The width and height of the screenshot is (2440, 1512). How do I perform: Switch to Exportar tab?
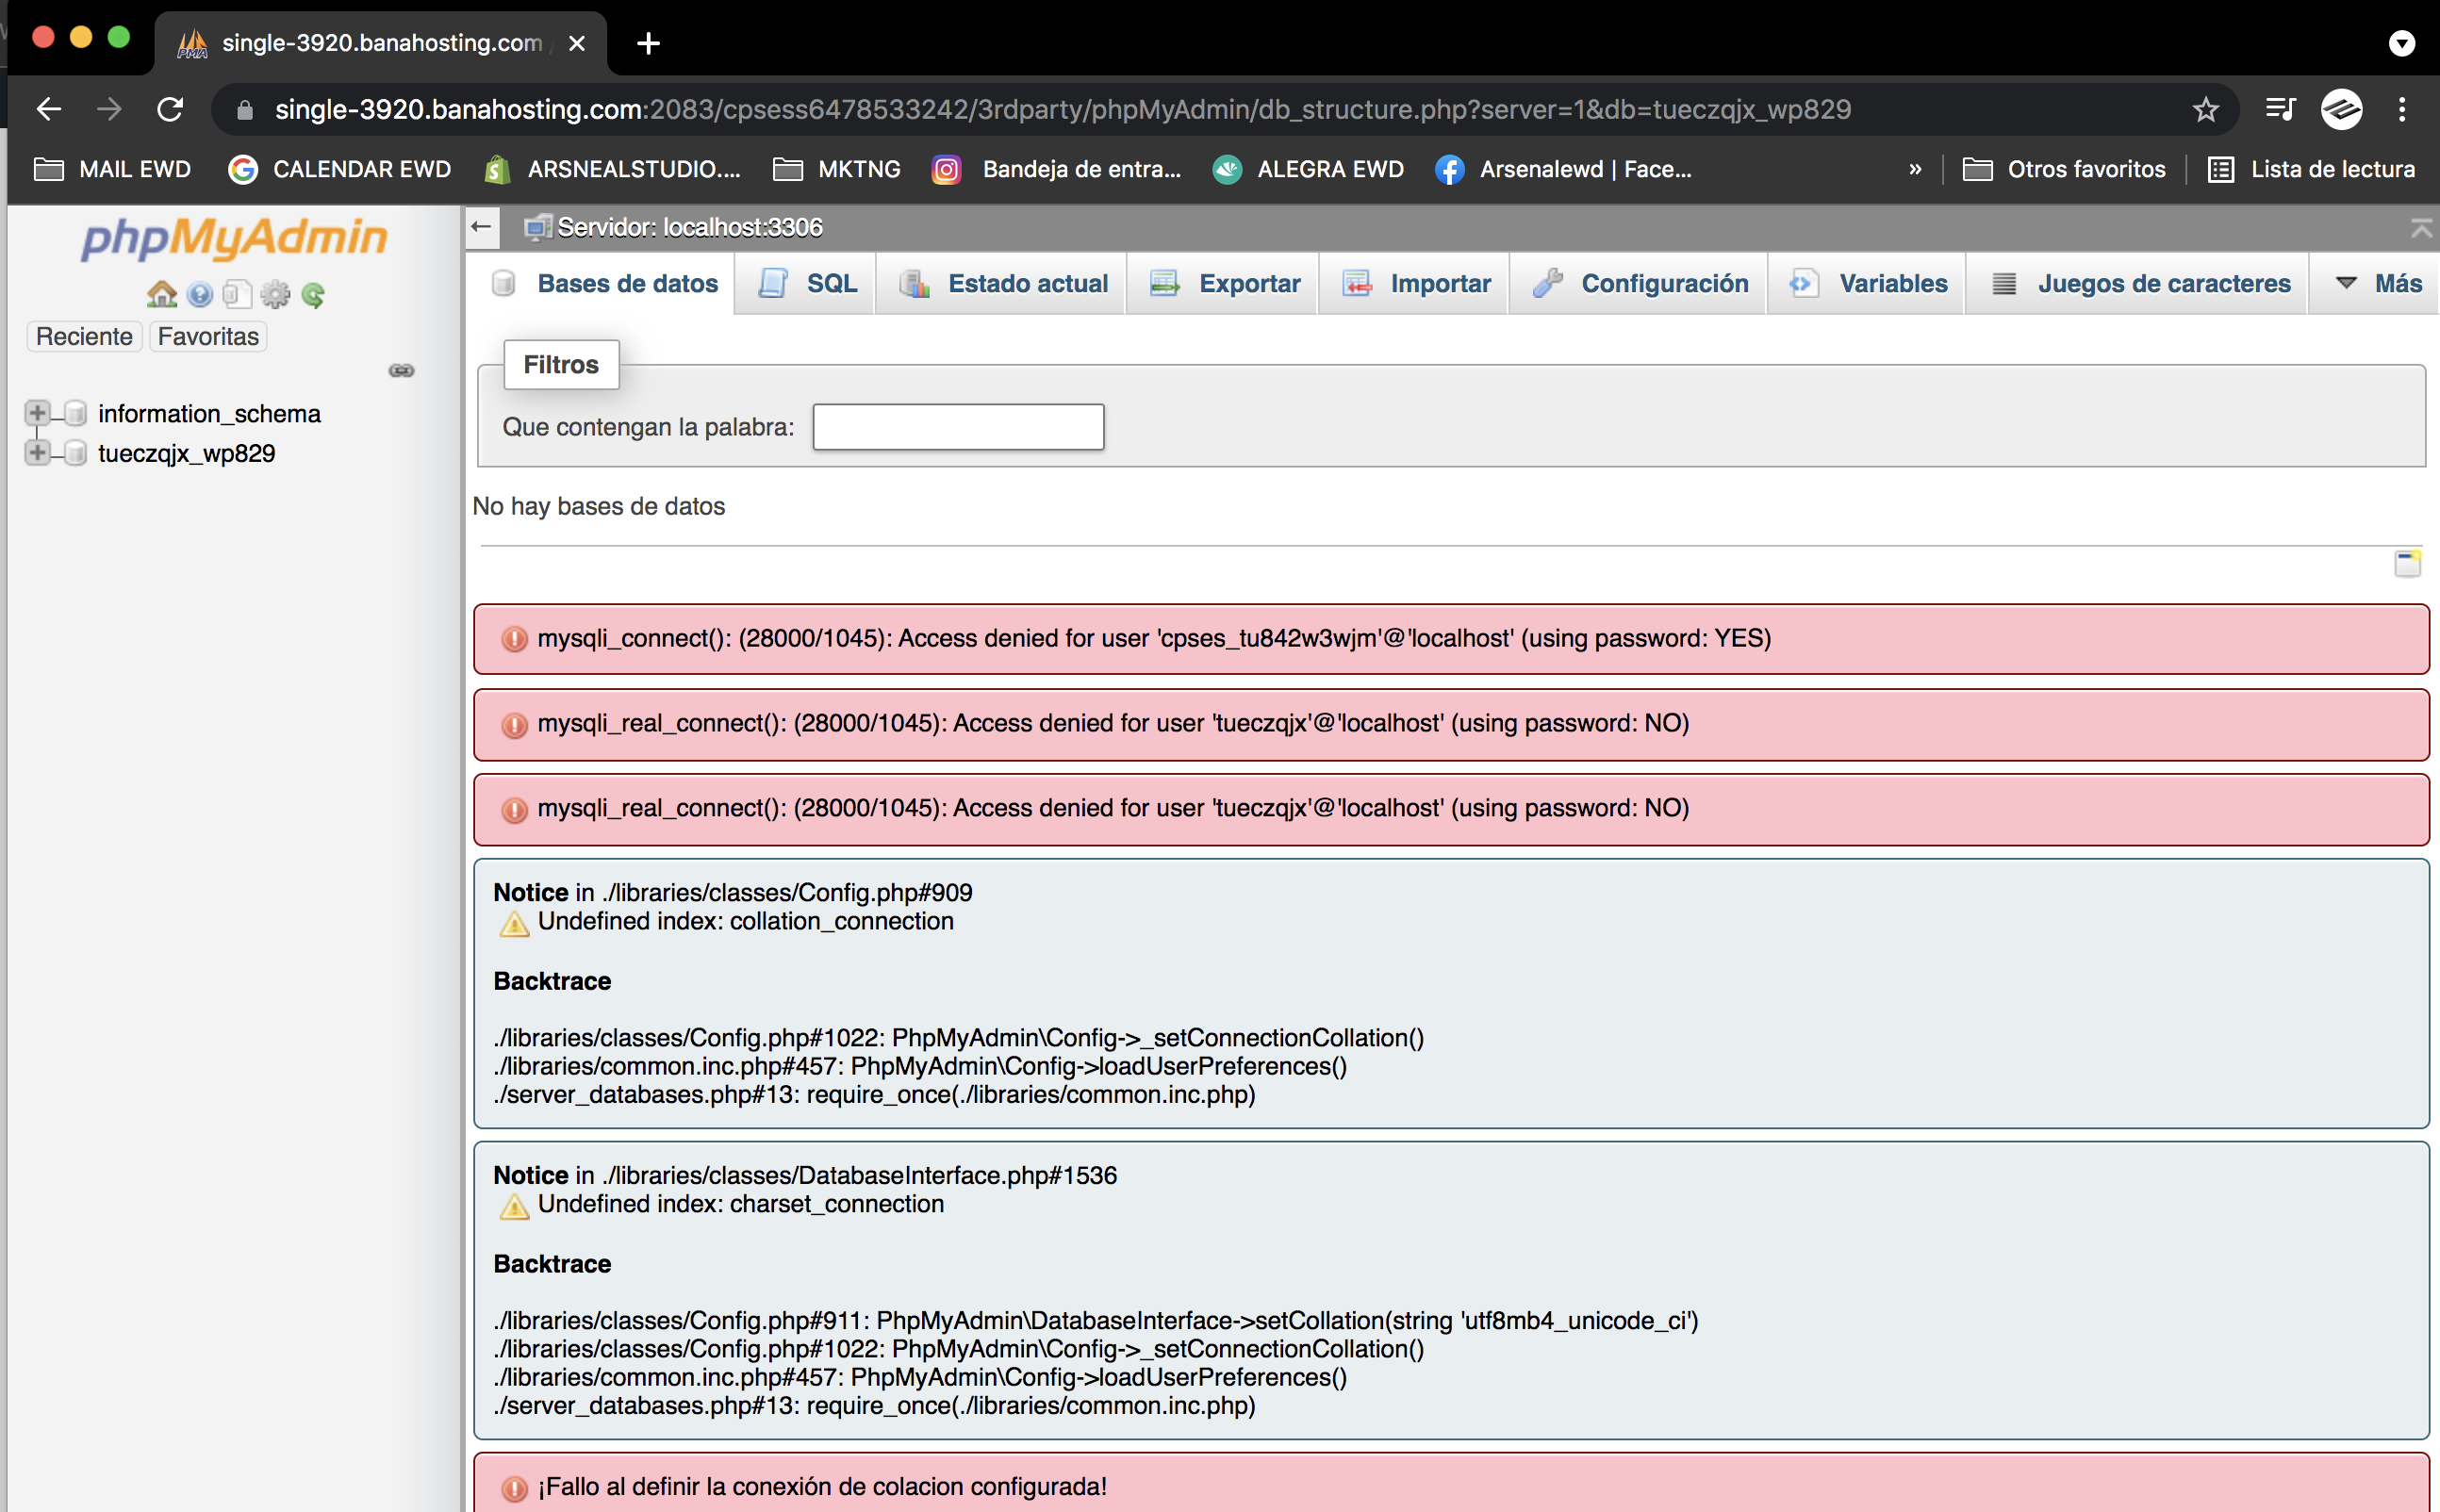coord(1225,284)
